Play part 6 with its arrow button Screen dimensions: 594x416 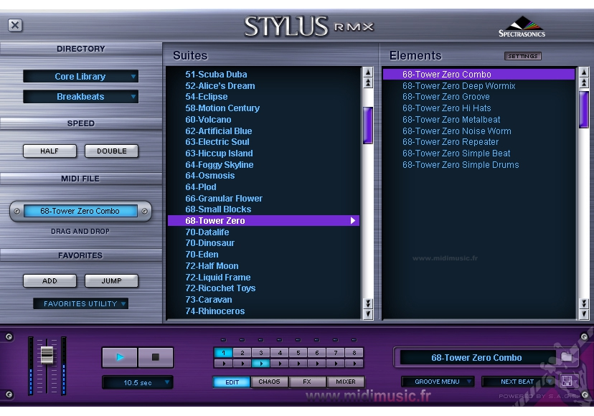click(317, 364)
